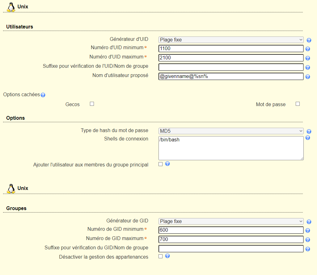Open help for Type de hash du mot de passe
The image size is (317, 275).
click(309, 131)
